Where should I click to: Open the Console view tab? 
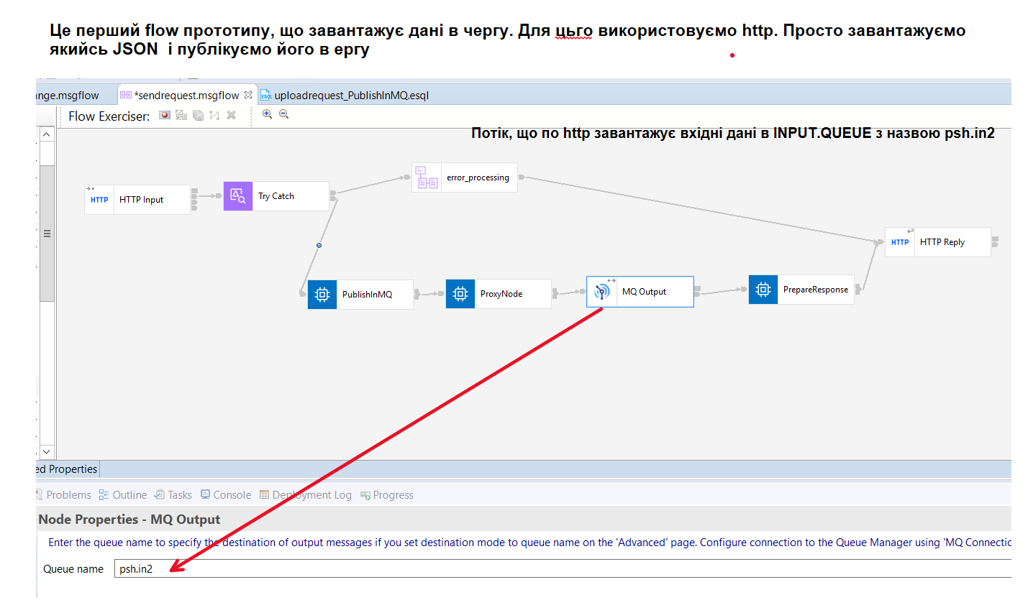point(232,494)
